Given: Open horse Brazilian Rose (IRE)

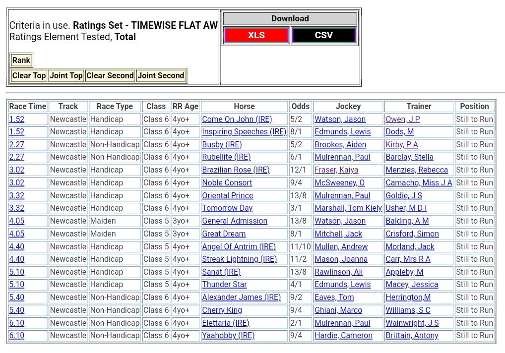Looking at the screenshot, I should pyautogui.click(x=236, y=170).
